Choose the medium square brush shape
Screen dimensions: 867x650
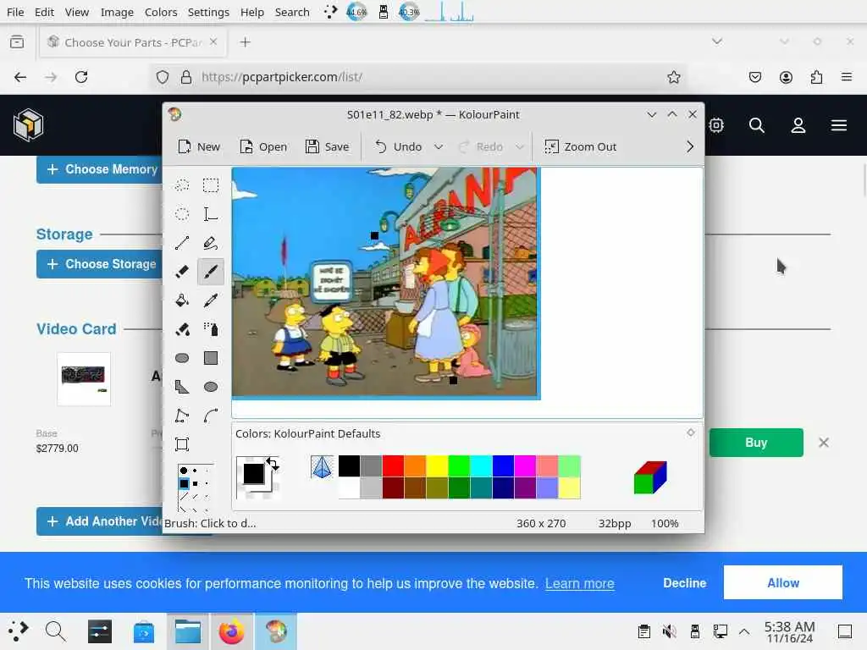(195, 483)
